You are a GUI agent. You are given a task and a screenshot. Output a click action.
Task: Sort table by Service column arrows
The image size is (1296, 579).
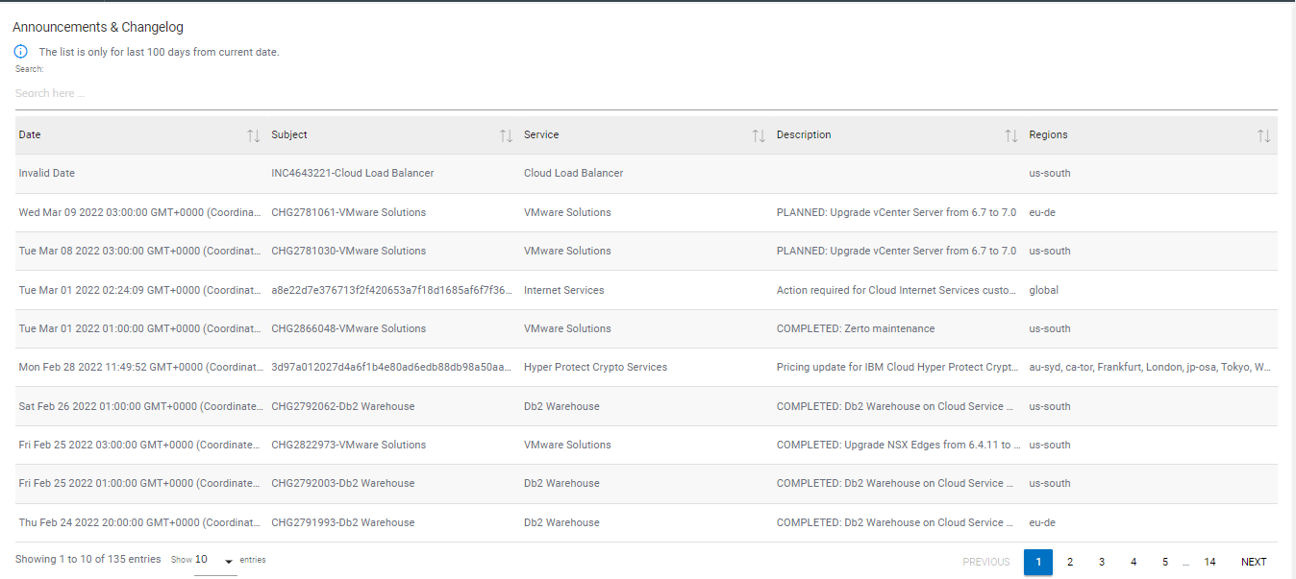tap(759, 135)
